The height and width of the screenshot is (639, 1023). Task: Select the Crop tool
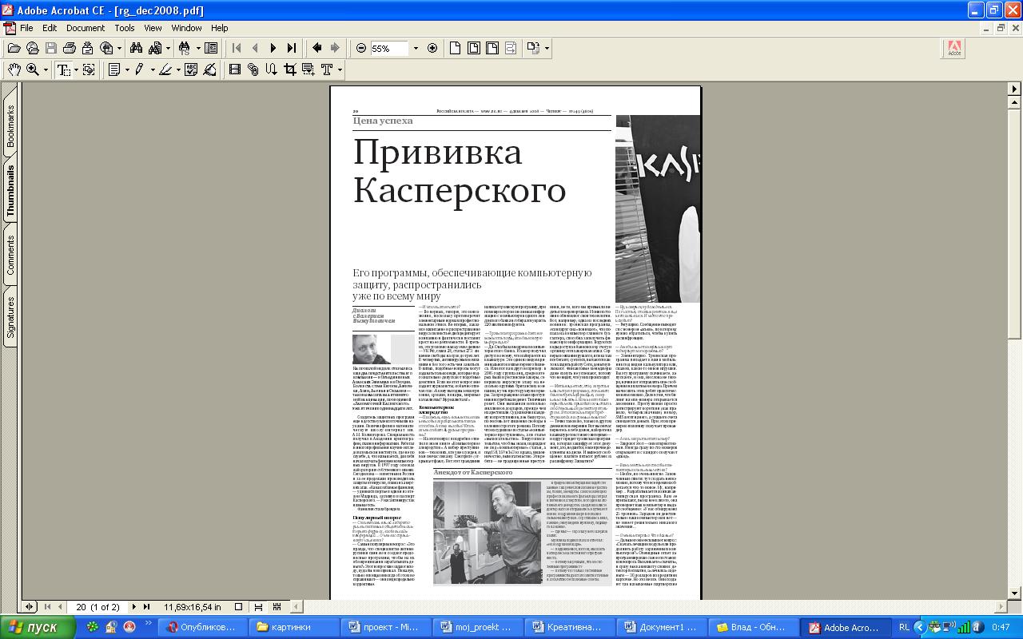click(x=289, y=69)
